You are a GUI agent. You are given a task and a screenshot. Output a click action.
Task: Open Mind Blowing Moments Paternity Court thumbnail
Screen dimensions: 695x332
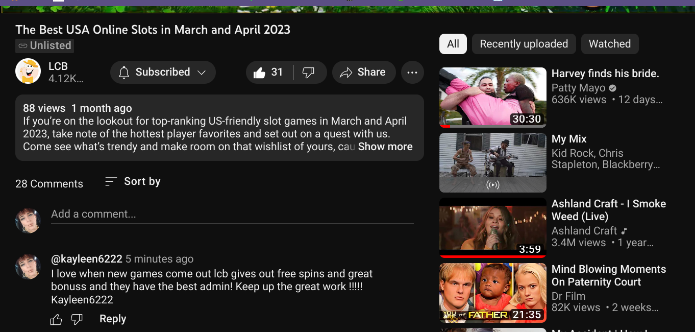493,293
